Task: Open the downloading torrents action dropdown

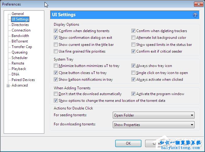Action: (154, 125)
